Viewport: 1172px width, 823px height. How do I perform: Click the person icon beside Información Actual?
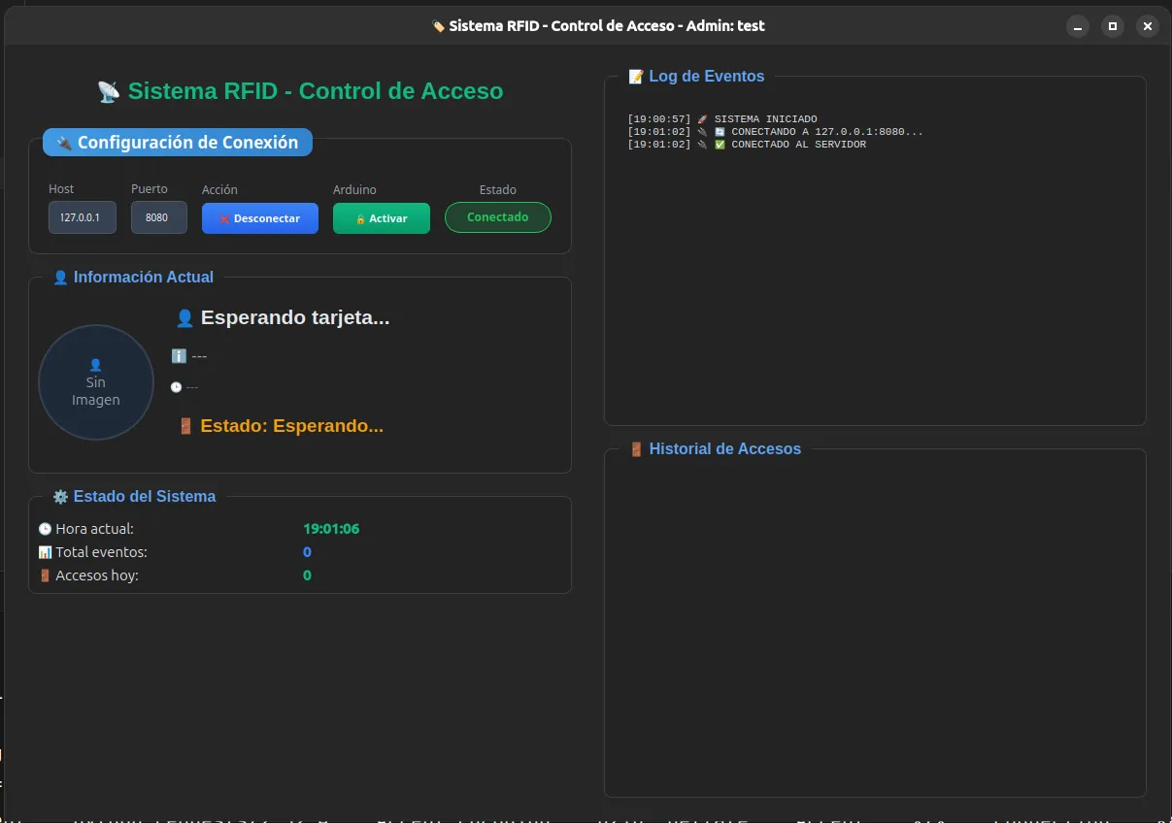60,278
